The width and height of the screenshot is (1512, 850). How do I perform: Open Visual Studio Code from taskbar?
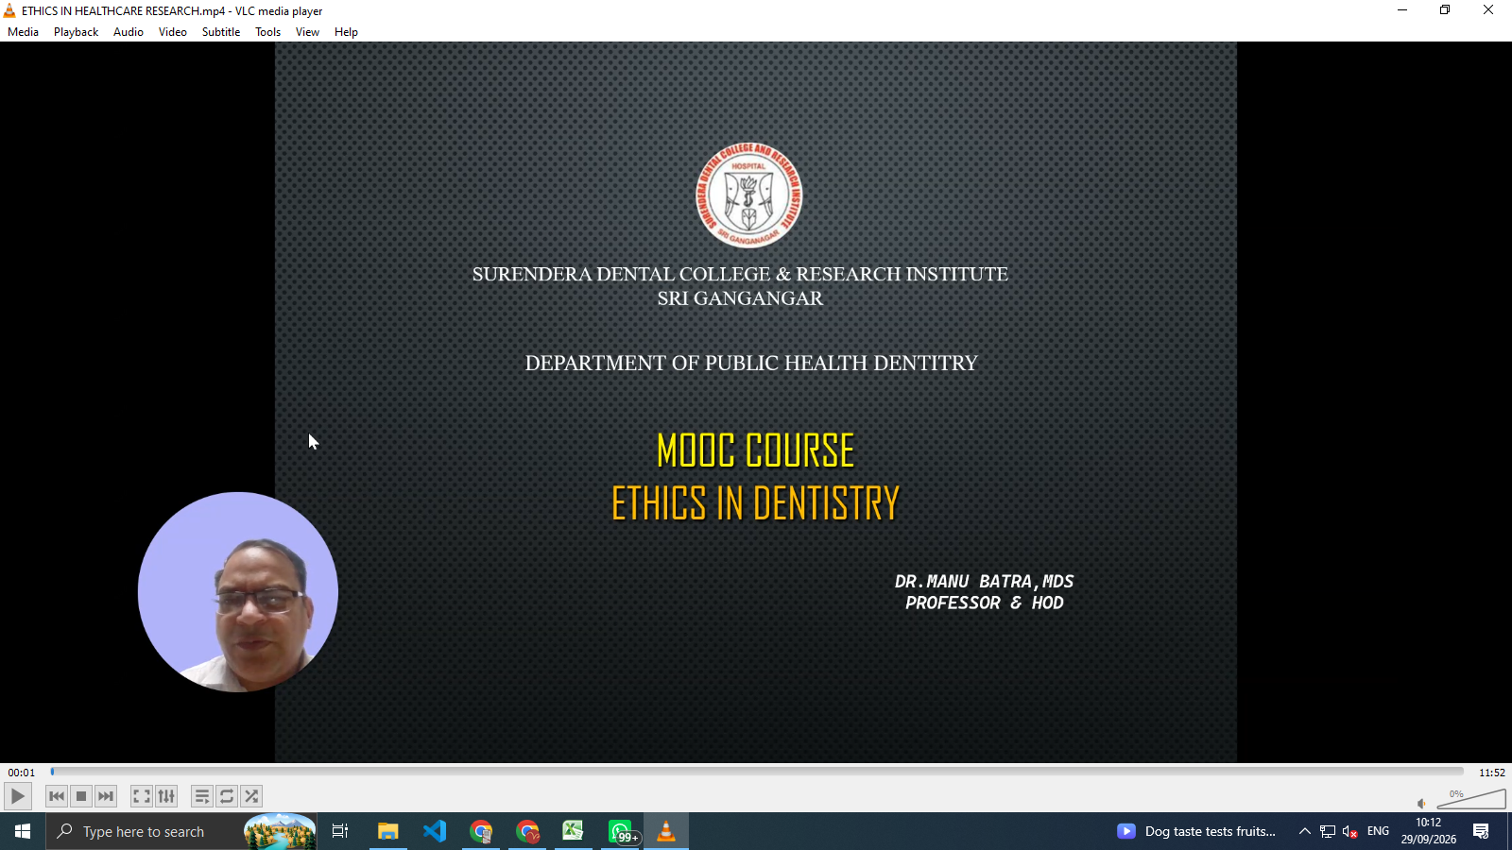tap(435, 831)
